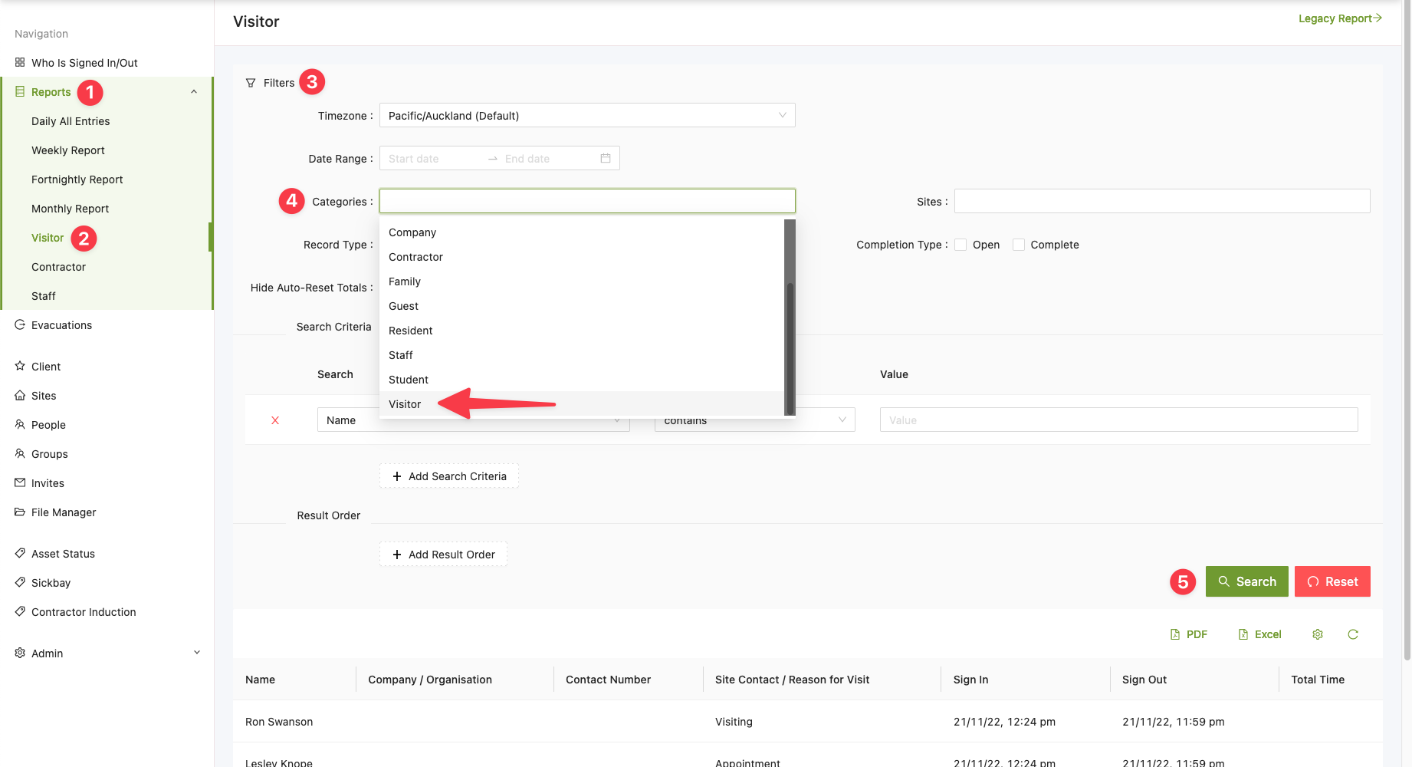Expand the Admin navigation section
Image resolution: width=1412 pixels, height=767 pixels.
point(196,653)
